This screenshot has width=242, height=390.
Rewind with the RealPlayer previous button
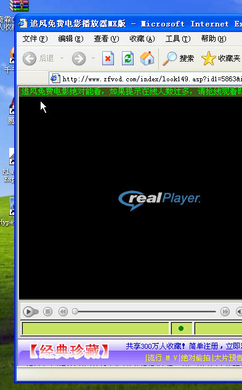tap(63, 311)
